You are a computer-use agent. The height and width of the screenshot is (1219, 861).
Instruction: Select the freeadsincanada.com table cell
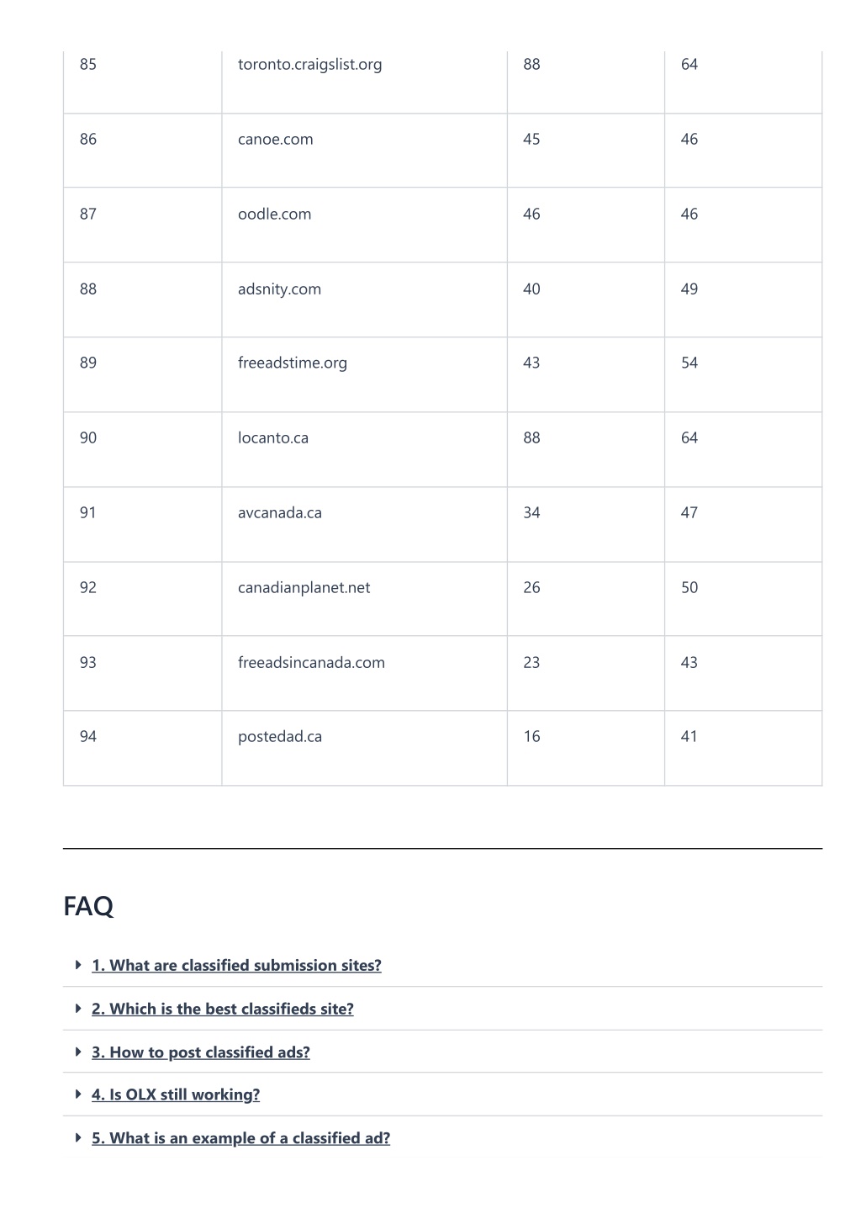click(x=364, y=673)
